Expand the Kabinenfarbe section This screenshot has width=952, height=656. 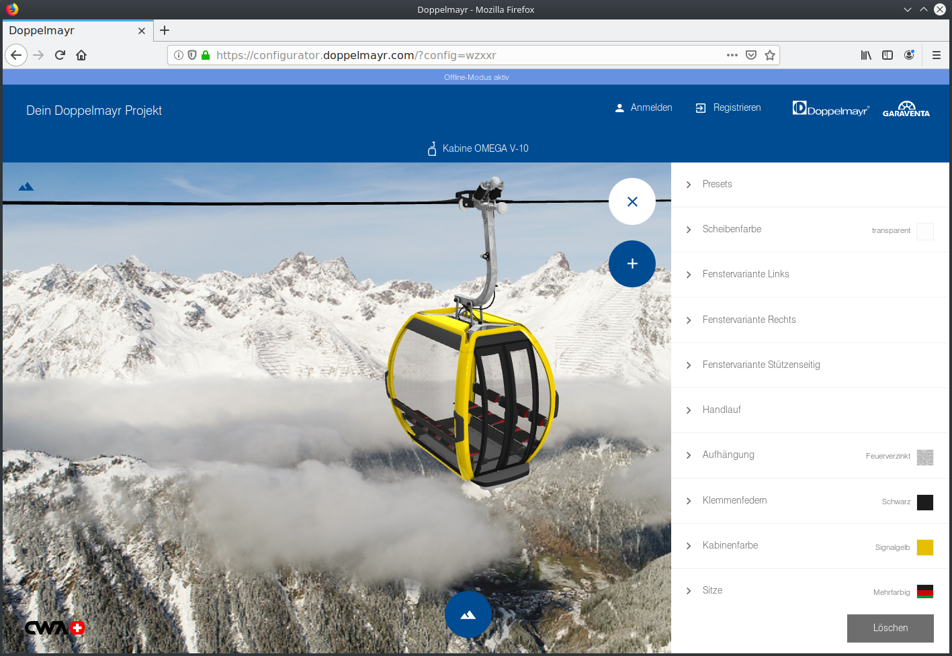coord(810,546)
